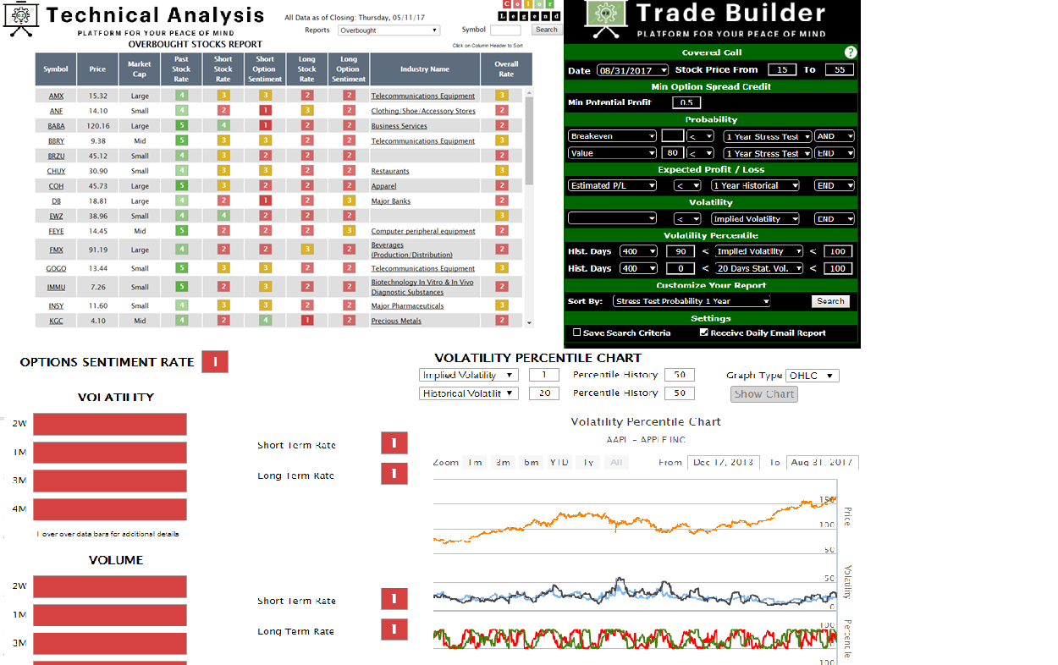Click the Covered Call help question-mark icon
Image resolution: width=1058 pixels, height=665 pixels.
point(851,52)
